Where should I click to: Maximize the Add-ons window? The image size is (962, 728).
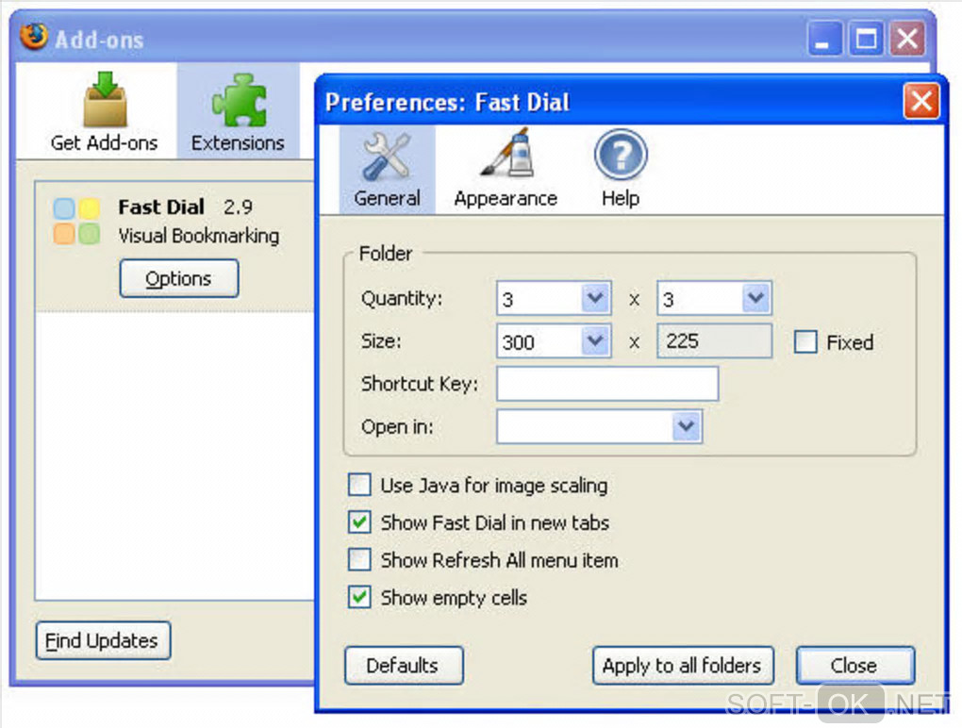pyautogui.click(x=866, y=40)
